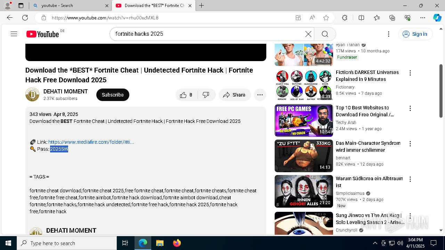Open 'Das Main-Character Syndrom' video title

(x=368, y=147)
